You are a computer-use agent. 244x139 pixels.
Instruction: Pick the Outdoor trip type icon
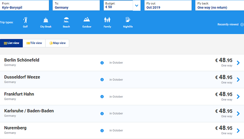pos(87,20)
